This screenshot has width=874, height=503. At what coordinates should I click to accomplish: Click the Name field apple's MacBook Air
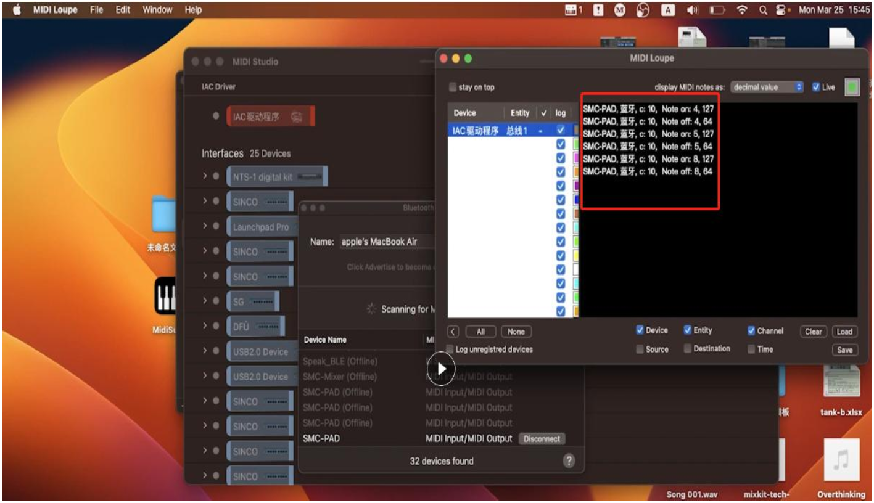point(388,242)
